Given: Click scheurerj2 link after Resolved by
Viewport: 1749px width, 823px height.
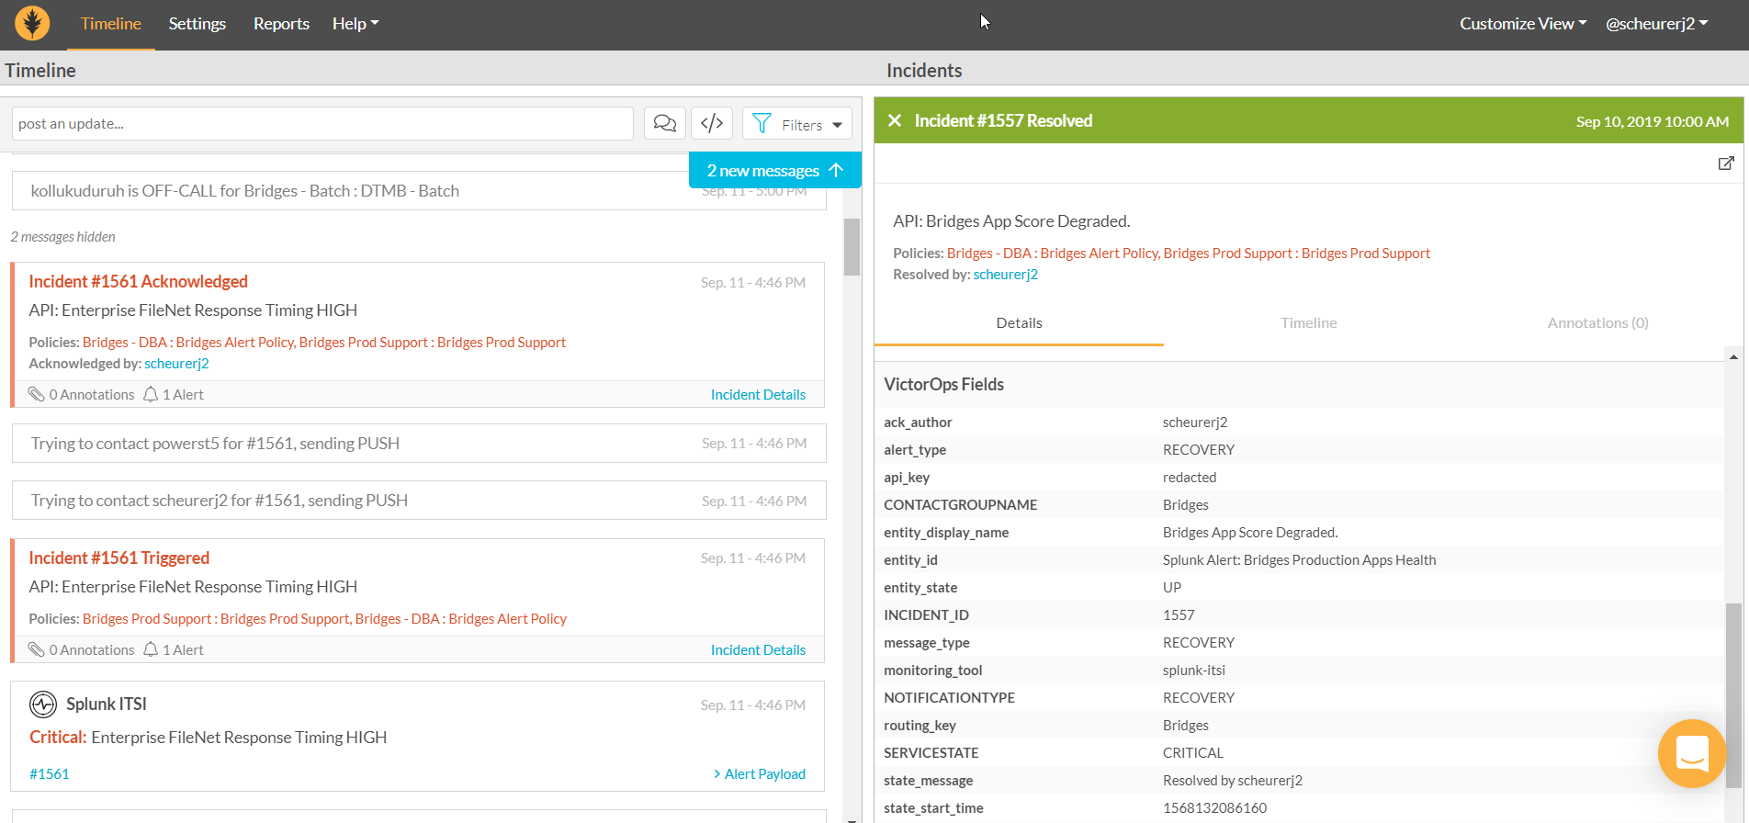Looking at the screenshot, I should point(1006,275).
